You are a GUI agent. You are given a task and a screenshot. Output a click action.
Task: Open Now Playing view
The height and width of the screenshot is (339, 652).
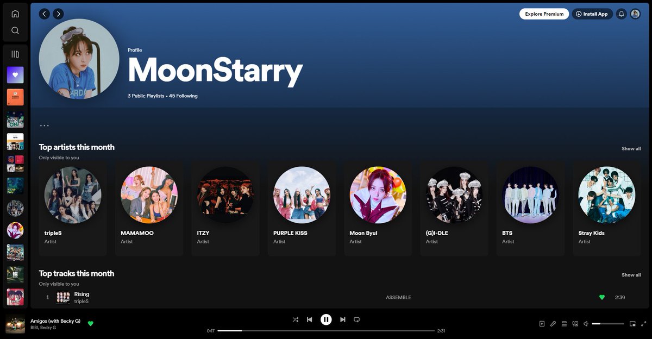pyautogui.click(x=542, y=324)
